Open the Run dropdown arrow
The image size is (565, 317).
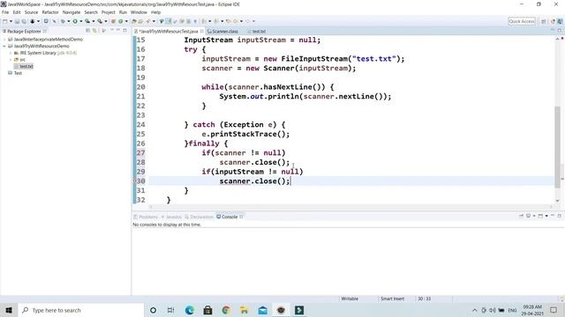click(80, 21)
